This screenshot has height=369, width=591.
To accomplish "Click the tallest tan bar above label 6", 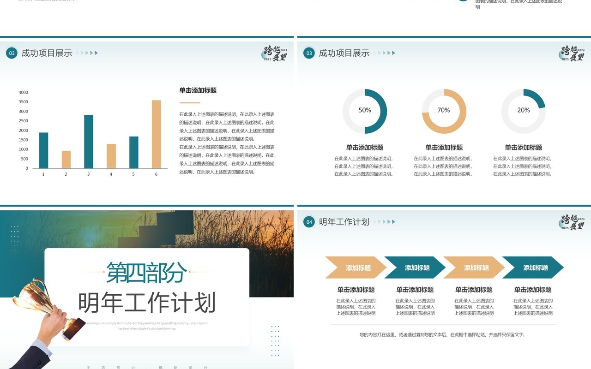I will pos(157,134).
